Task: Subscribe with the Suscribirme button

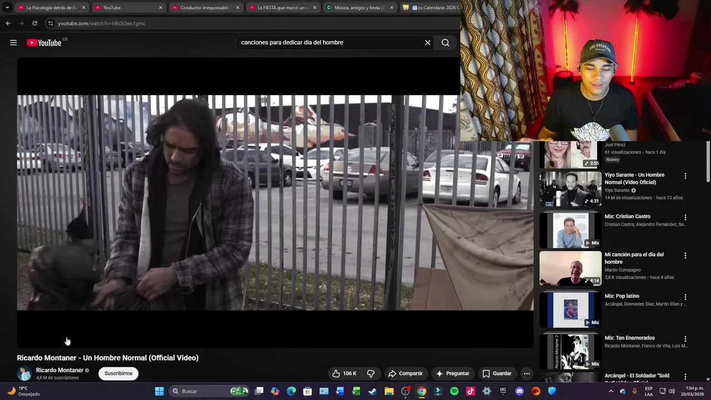Action: tap(118, 373)
